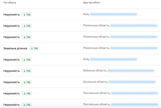Click person icon in Земельна ділянка row badge
Viewport: 161px width, 108px height.
(32, 48)
